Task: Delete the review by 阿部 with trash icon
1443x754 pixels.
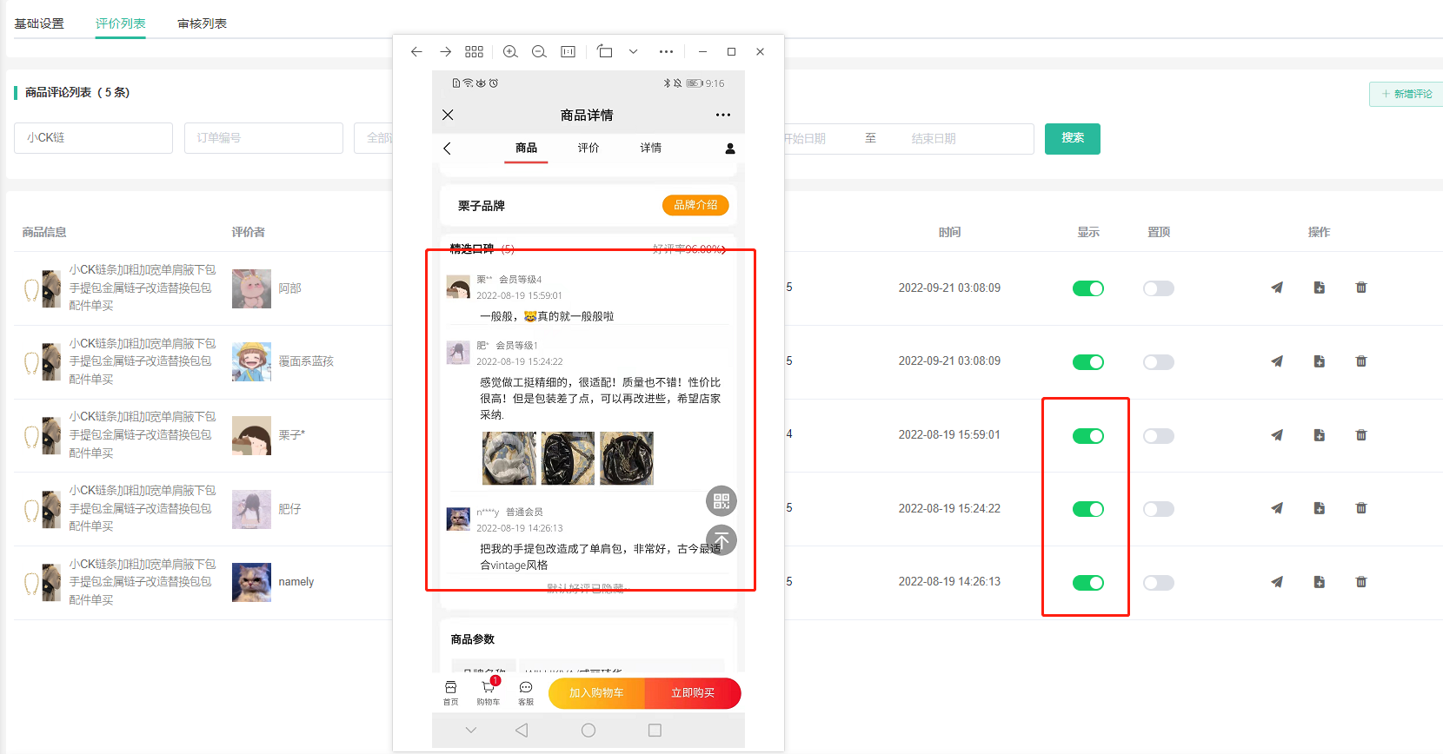Action: pos(1361,288)
